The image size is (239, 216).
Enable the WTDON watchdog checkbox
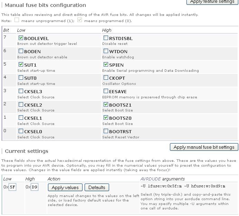point(106,51)
